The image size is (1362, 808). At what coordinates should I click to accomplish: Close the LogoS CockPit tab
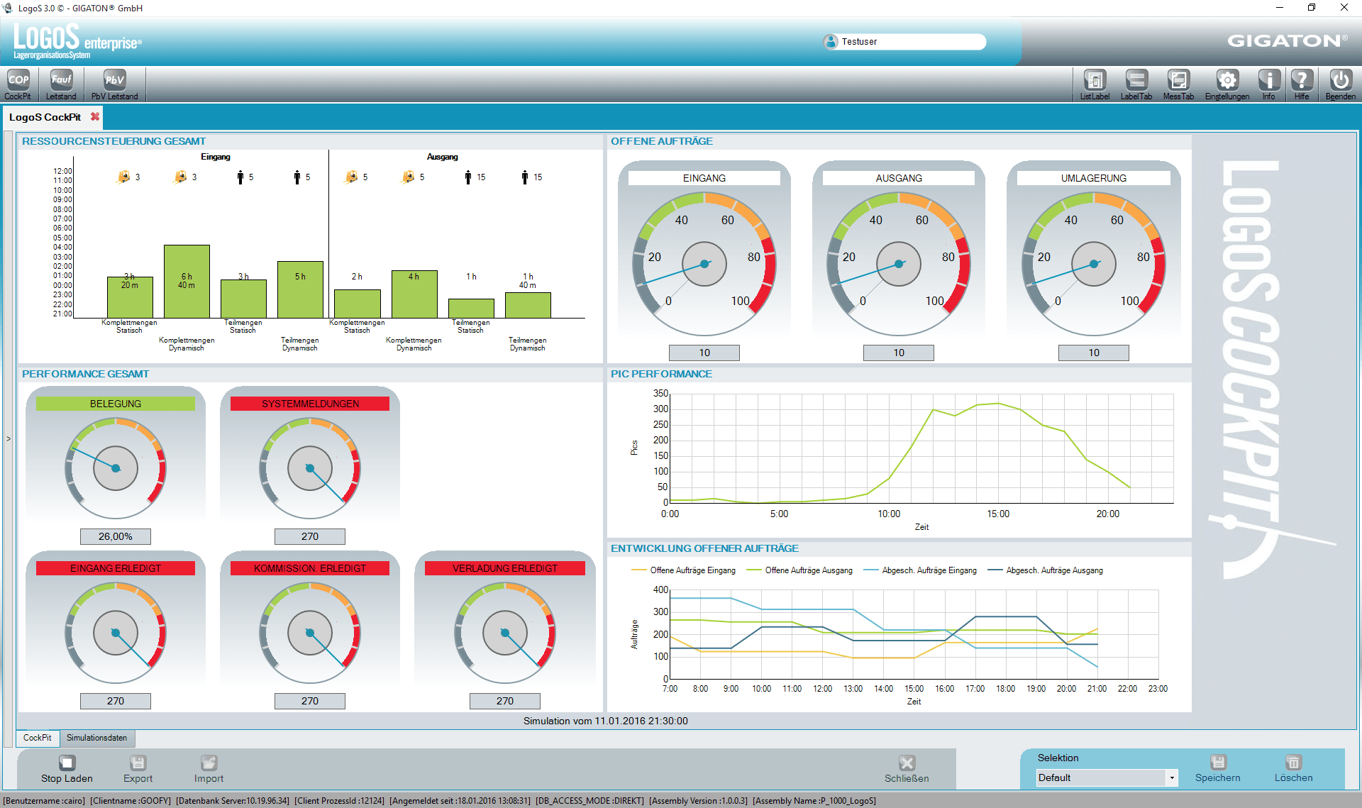(95, 116)
